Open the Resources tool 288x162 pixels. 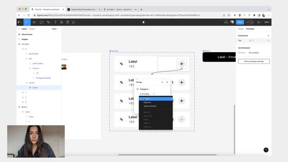[62, 22]
